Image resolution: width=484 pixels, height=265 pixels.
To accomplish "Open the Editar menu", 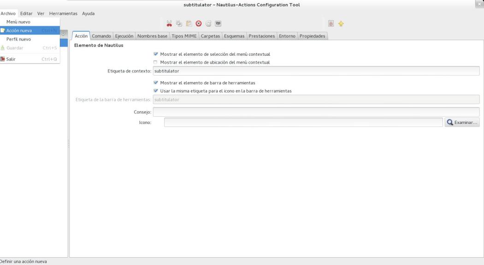I will [26, 13].
